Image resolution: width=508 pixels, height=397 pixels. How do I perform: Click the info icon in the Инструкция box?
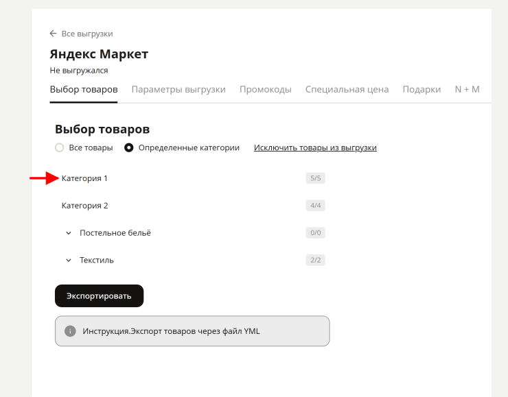point(70,331)
